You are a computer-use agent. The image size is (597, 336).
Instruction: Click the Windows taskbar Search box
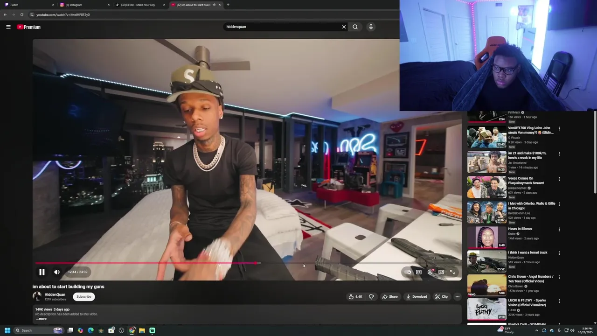(38, 330)
